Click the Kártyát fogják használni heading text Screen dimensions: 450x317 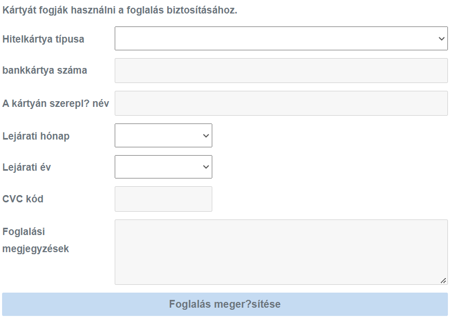(x=119, y=10)
